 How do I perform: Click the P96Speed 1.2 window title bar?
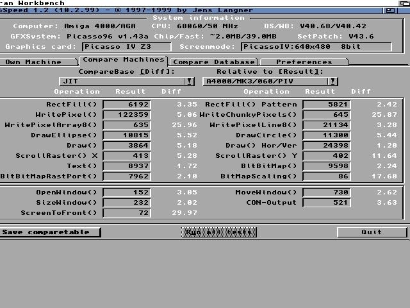191,10
